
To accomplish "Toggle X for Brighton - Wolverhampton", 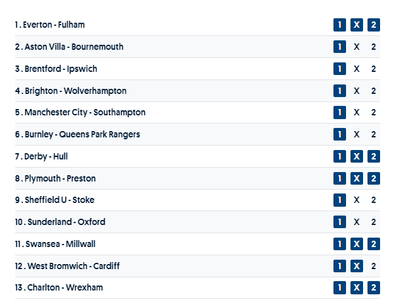I will coord(357,91).
